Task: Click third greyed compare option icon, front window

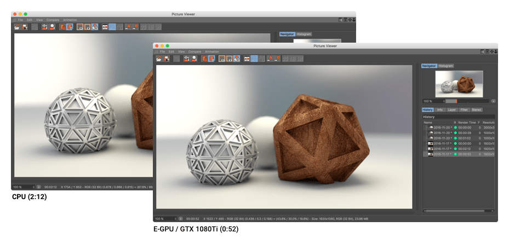Action: point(300,59)
